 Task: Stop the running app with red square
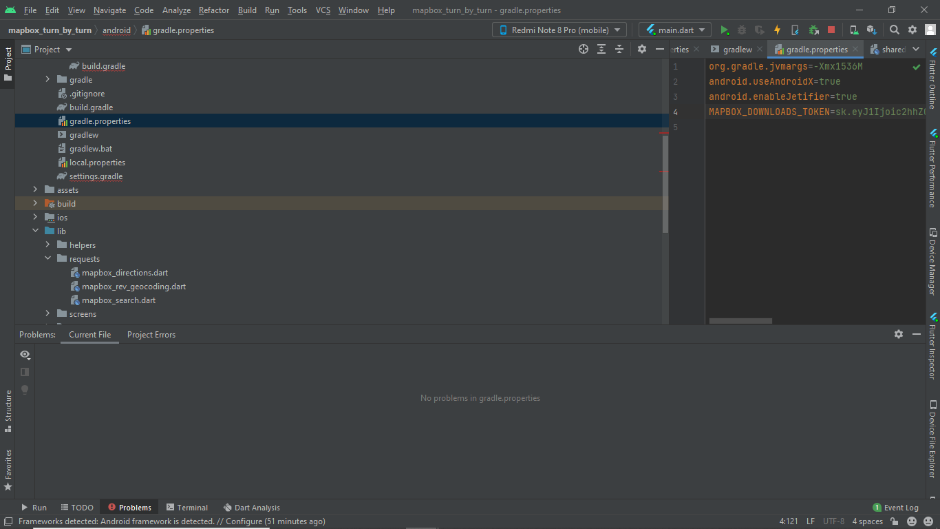pos(831,30)
